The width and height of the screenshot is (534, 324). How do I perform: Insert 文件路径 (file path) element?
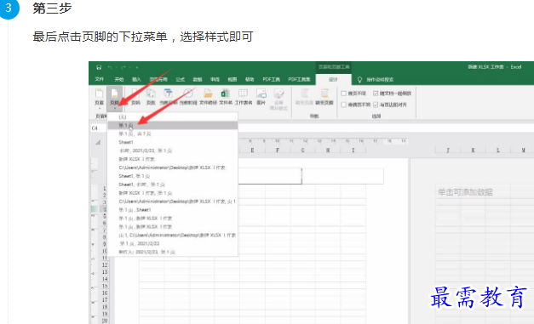(208, 97)
